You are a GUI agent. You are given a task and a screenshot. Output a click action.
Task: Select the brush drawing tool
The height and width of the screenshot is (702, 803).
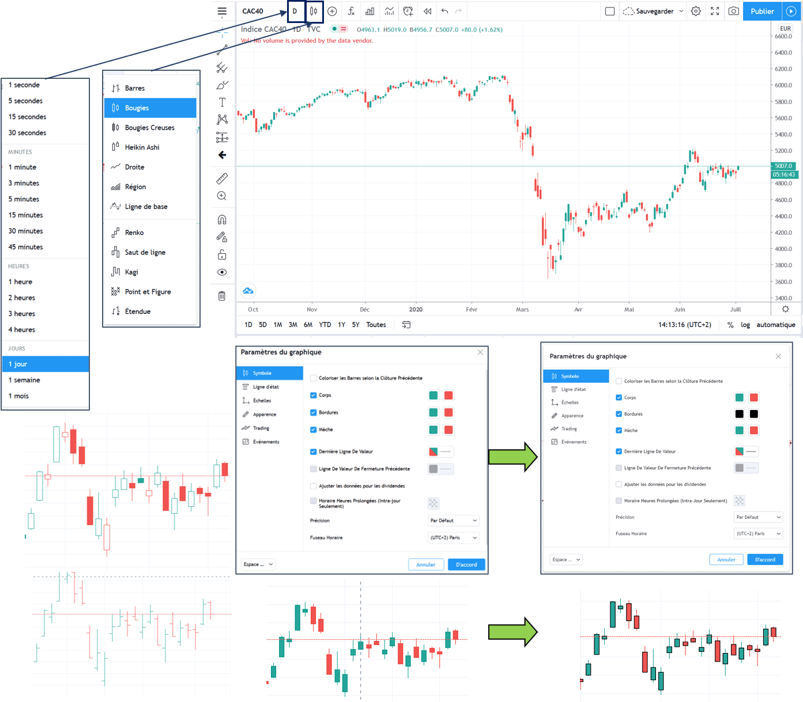222,85
